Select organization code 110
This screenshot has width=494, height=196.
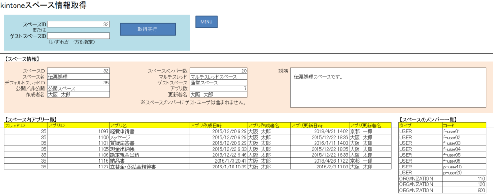[464, 178]
